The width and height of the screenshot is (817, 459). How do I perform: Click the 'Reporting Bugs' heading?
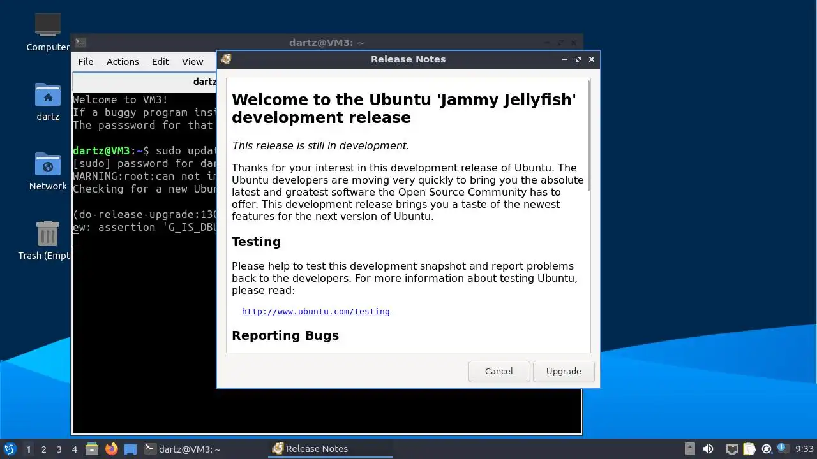coord(285,335)
